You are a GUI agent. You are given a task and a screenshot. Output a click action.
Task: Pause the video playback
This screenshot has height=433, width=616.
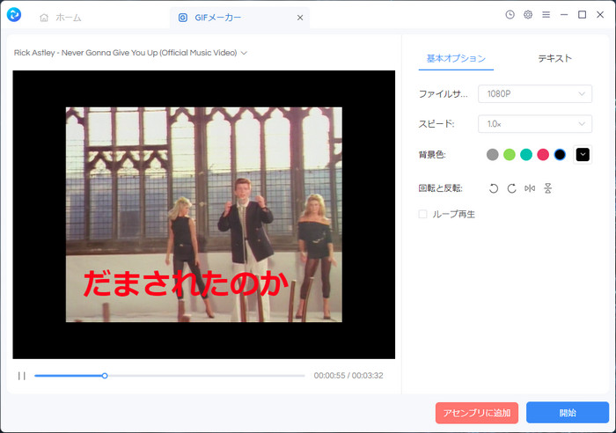[x=21, y=376]
